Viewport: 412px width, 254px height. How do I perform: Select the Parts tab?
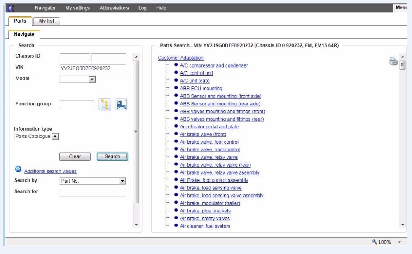(20, 21)
